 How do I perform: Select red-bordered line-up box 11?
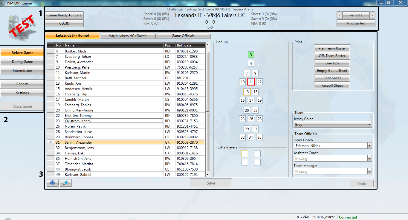251,82
